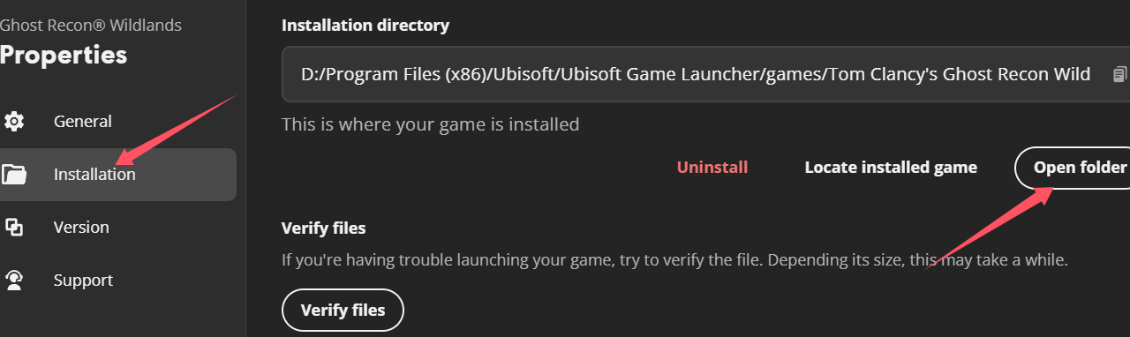The image size is (1130, 337).
Task: Click the folder icon beside Installation
Action: pos(14,174)
